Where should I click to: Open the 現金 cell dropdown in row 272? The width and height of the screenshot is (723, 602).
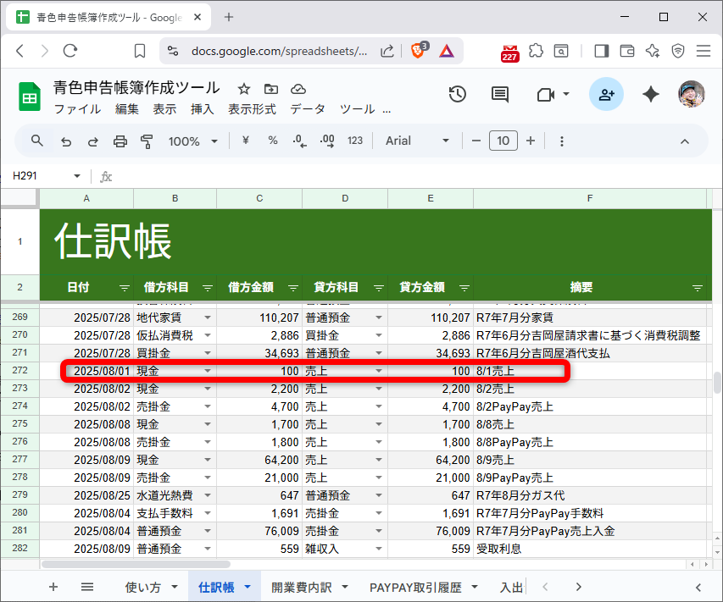click(206, 371)
